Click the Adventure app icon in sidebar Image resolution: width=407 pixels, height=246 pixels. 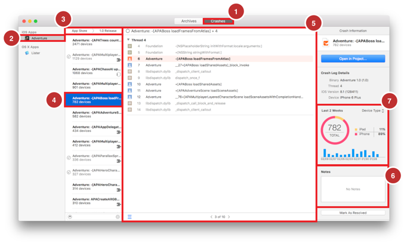[x=27, y=38]
